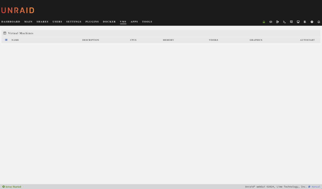Select the VMs tab
The image size is (322, 189).
pos(123,22)
